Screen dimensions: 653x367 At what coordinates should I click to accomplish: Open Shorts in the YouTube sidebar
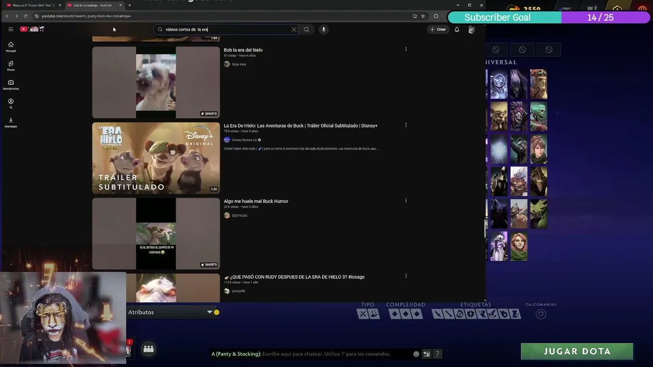coord(11,66)
